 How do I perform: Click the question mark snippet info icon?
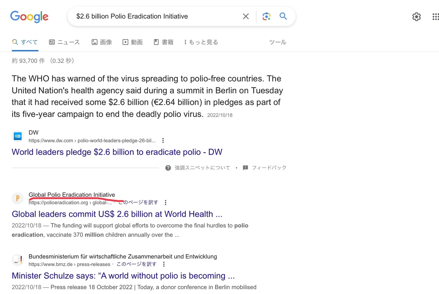(168, 168)
